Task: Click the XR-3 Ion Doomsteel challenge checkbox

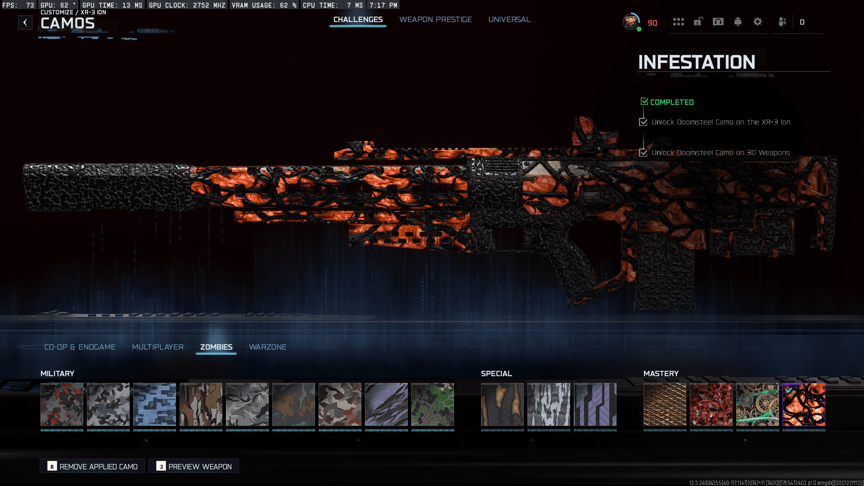Action: tap(643, 122)
